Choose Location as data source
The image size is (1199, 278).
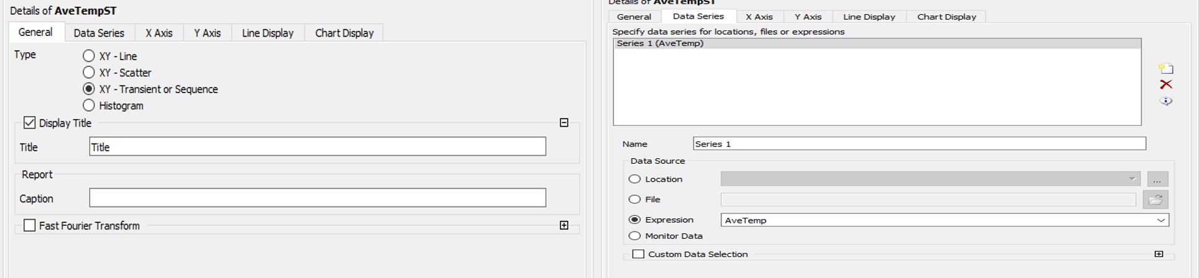(634, 179)
